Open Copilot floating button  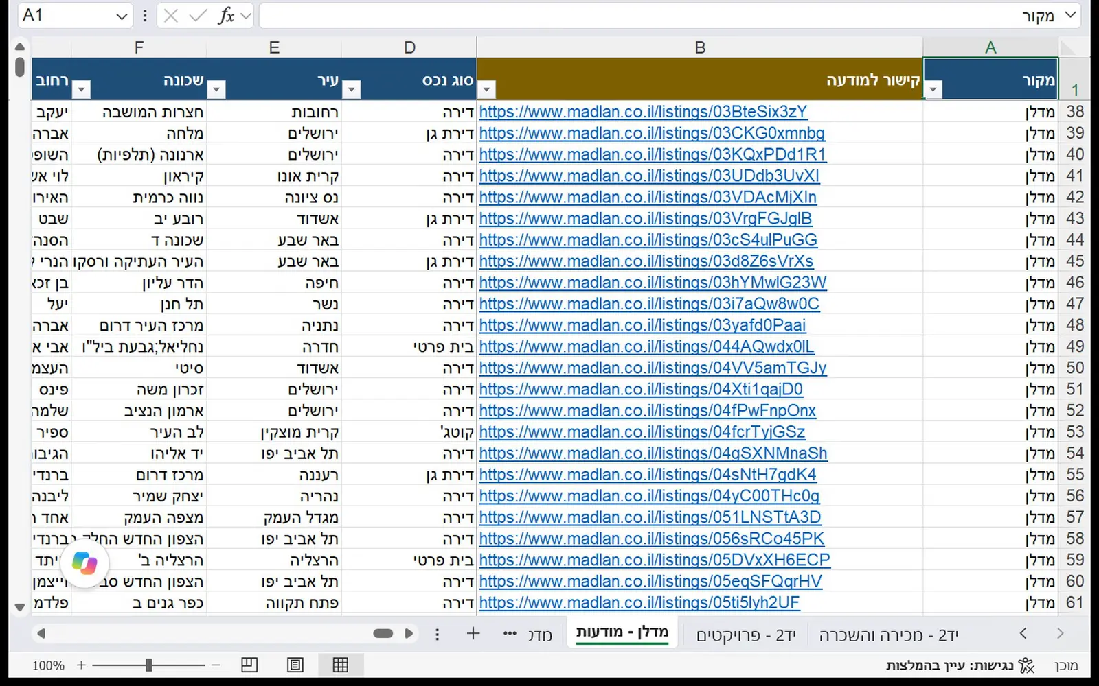pos(84,564)
